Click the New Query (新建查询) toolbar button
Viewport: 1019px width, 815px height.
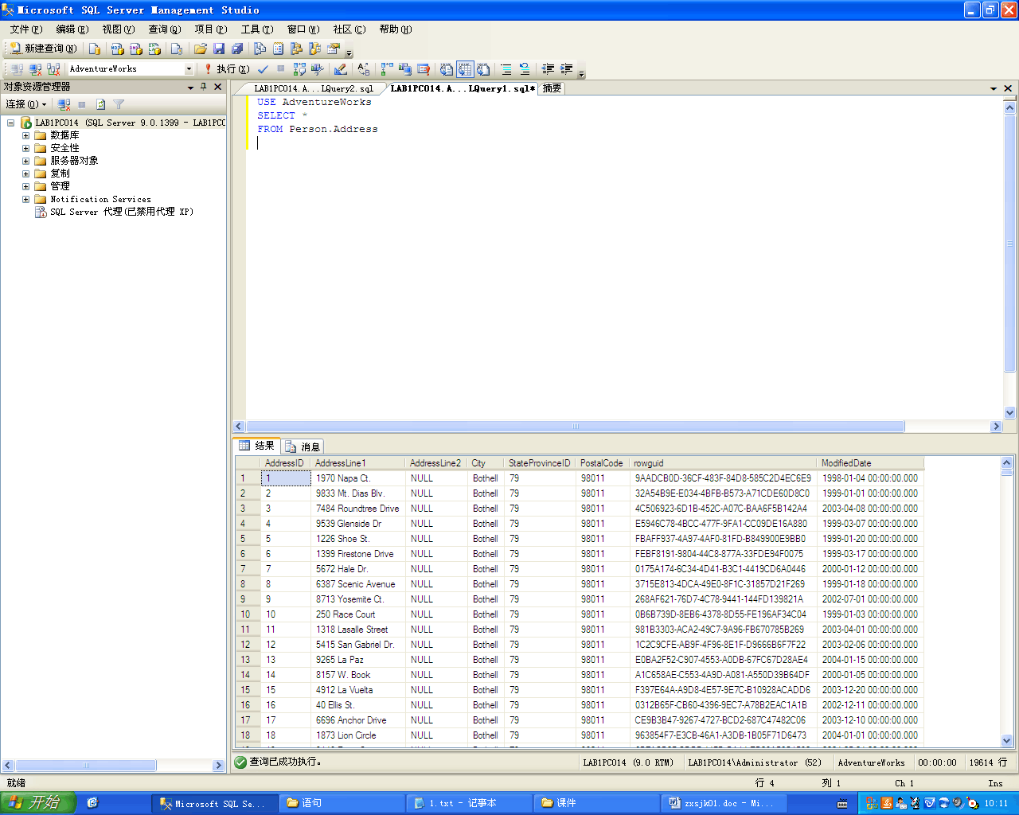point(43,49)
